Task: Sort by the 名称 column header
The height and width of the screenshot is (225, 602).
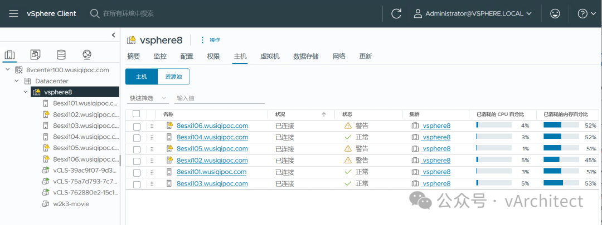Action: tap(168, 114)
